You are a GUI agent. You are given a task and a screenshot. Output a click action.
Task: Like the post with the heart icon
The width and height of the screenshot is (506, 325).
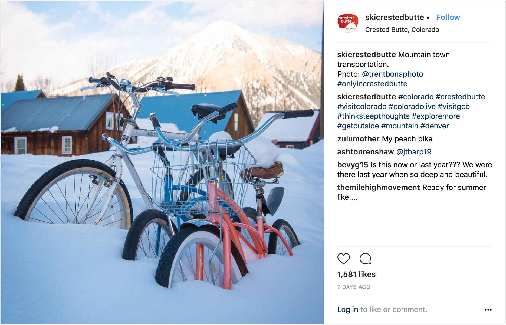coord(344,259)
